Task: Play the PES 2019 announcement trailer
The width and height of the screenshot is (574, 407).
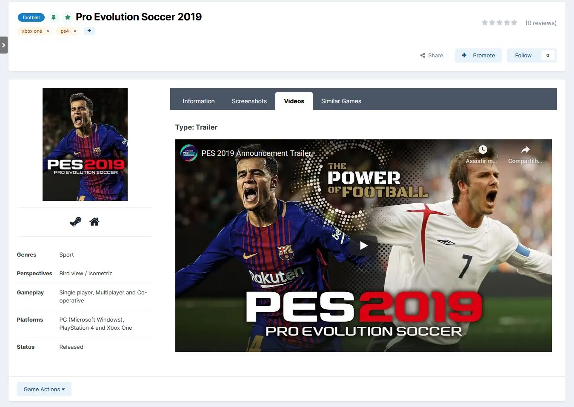Action: pos(363,246)
